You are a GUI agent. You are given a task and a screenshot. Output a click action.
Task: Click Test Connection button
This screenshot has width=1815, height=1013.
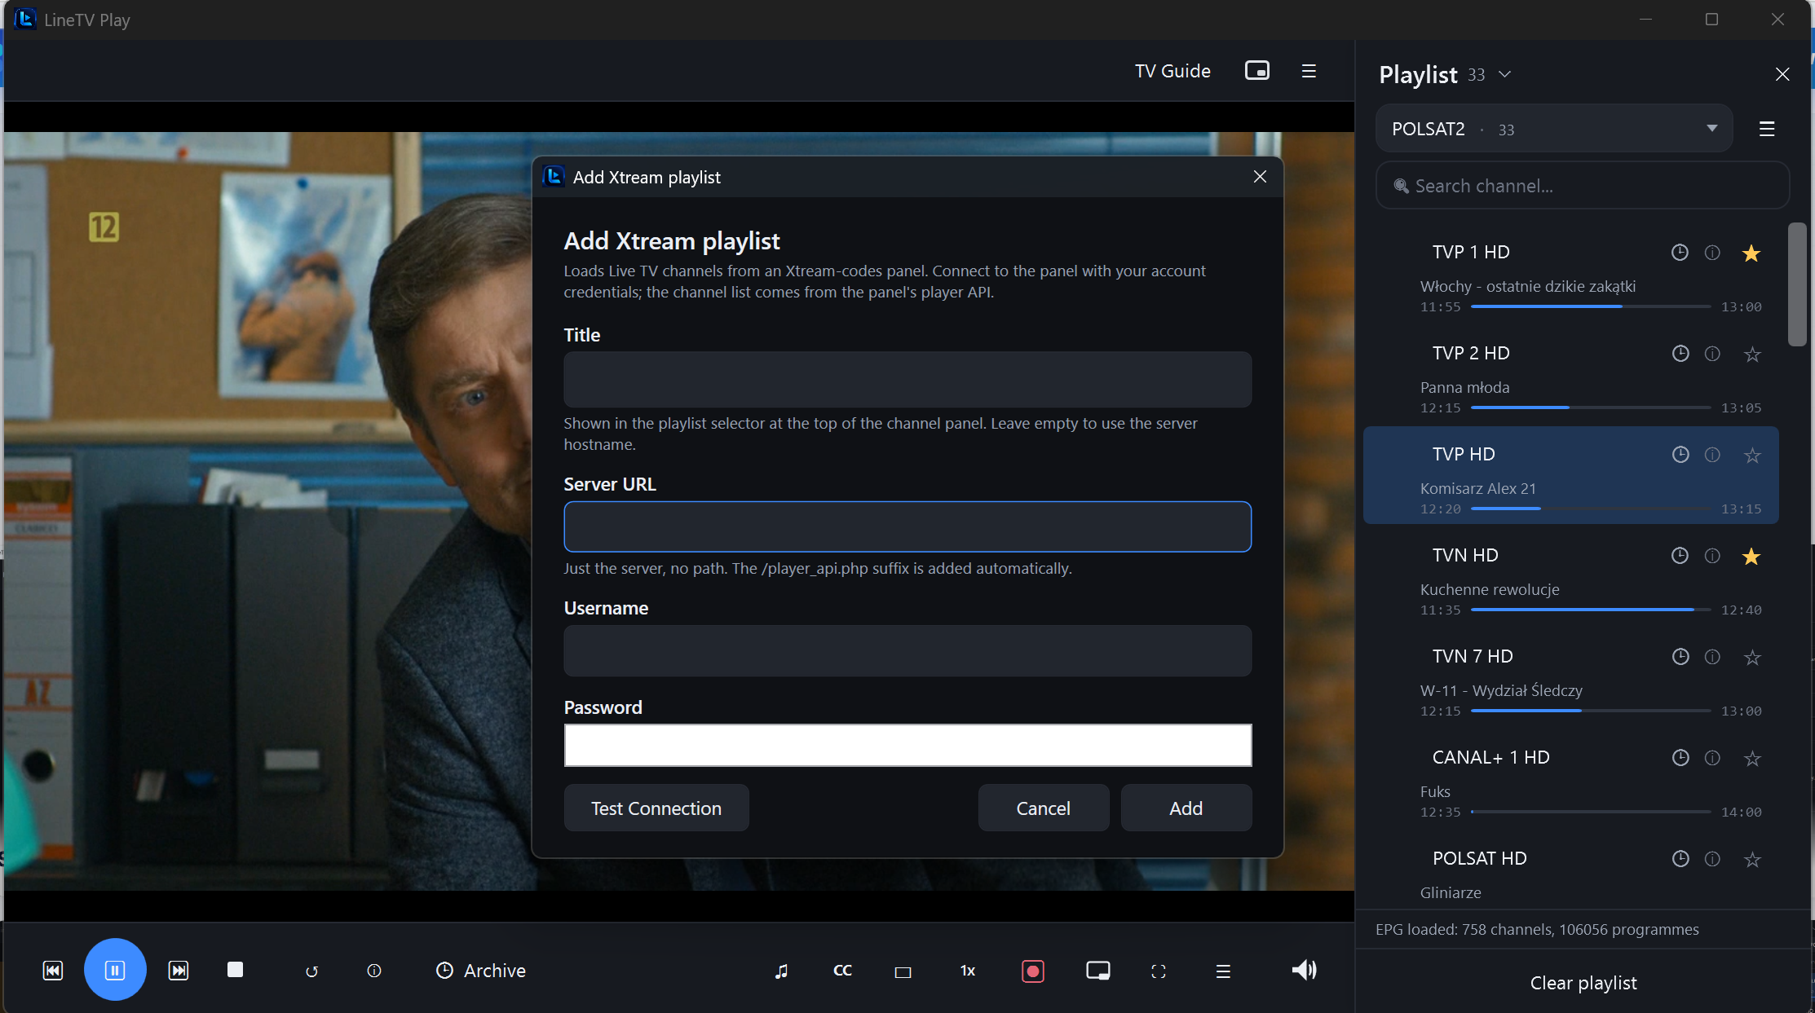pyautogui.click(x=656, y=808)
